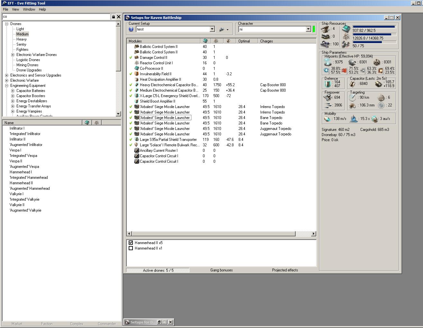
Task: Collapse the Engineering Equipment node
Action: click(7, 86)
